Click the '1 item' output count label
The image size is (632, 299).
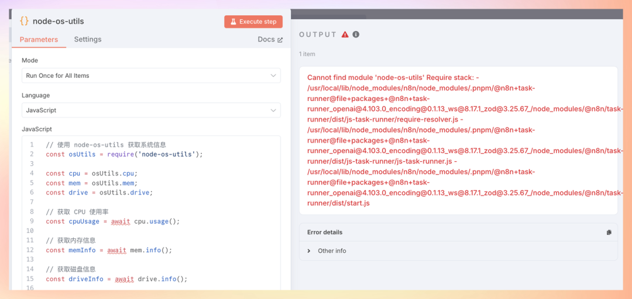click(x=307, y=54)
